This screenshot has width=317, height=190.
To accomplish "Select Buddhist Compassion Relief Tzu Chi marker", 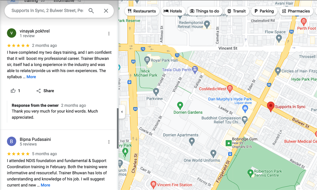I will (x=245, y=119).
